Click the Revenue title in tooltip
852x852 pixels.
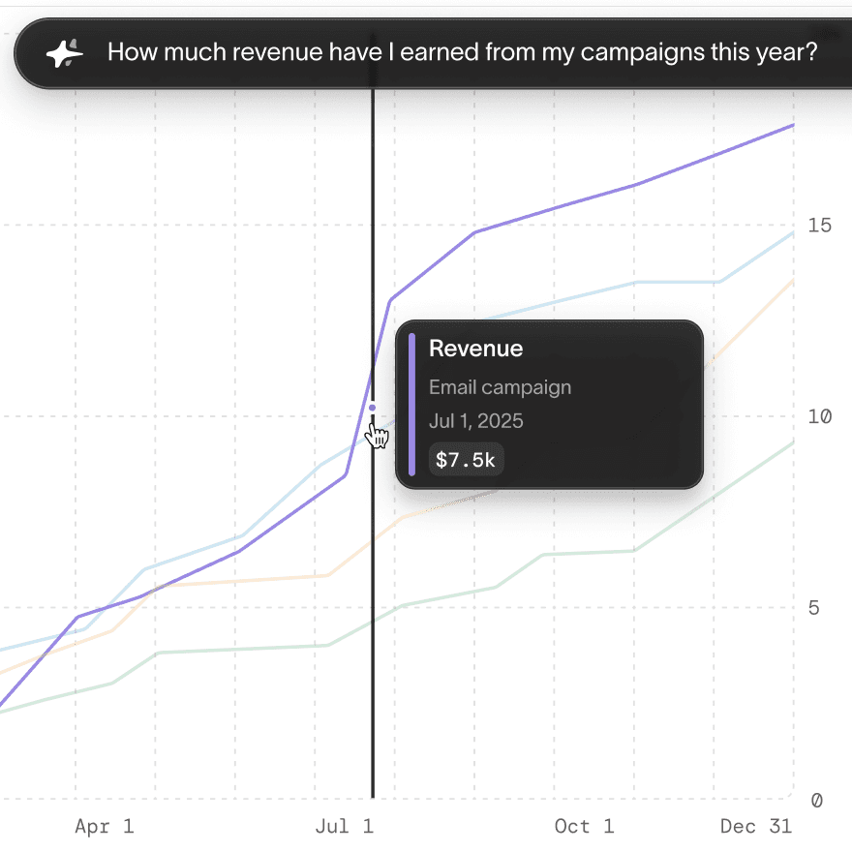click(475, 349)
